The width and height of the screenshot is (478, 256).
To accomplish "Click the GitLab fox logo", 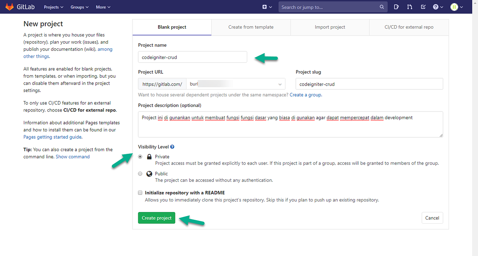I will click(9, 6).
